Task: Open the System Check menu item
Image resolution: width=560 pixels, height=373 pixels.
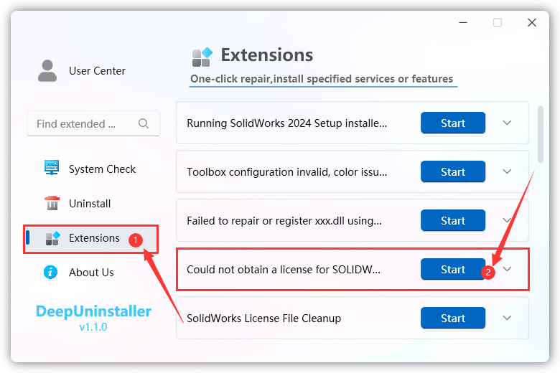Action: pyautogui.click(x=102, y=169)
